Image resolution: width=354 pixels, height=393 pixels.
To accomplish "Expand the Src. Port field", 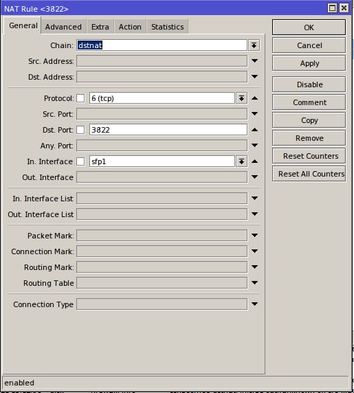I will pos(254,114).
